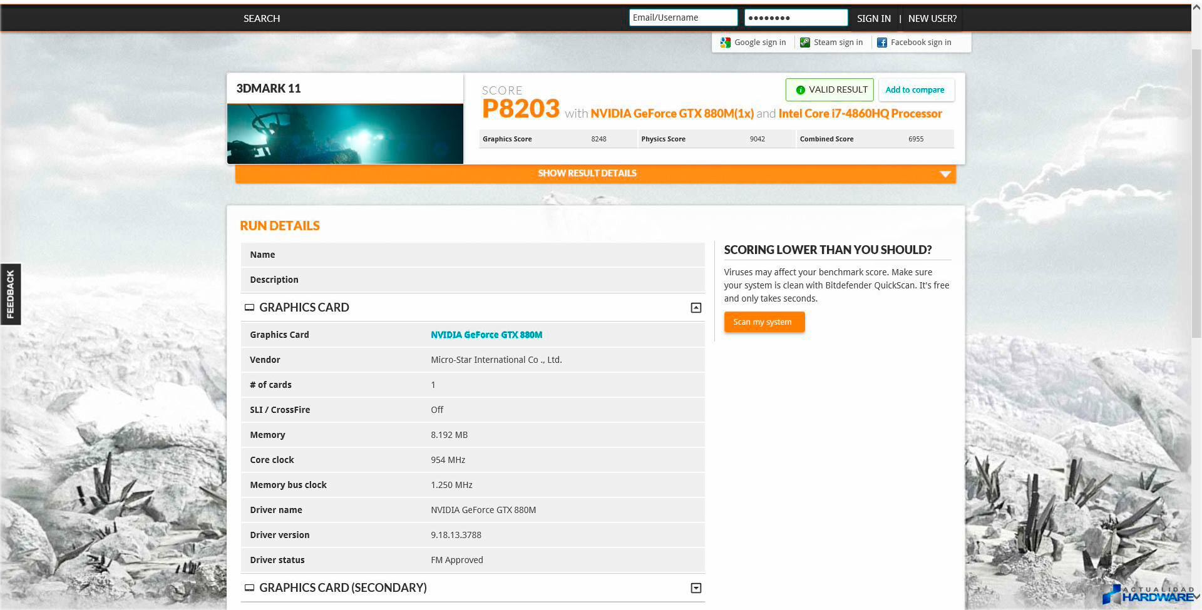Open the Feedback side tab
The image size is (1202, 610).
point(11,294)
